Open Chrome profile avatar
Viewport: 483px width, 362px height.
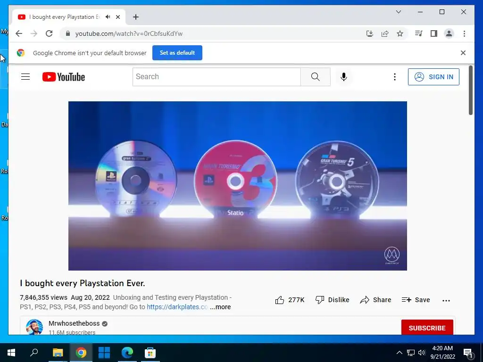coord(449,33)
